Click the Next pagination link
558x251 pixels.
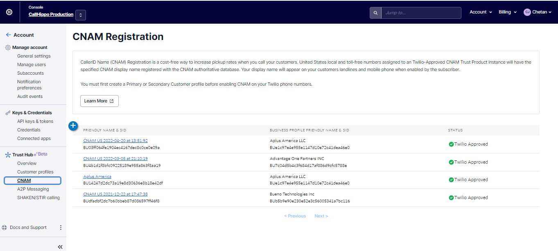tap(321, 216)
